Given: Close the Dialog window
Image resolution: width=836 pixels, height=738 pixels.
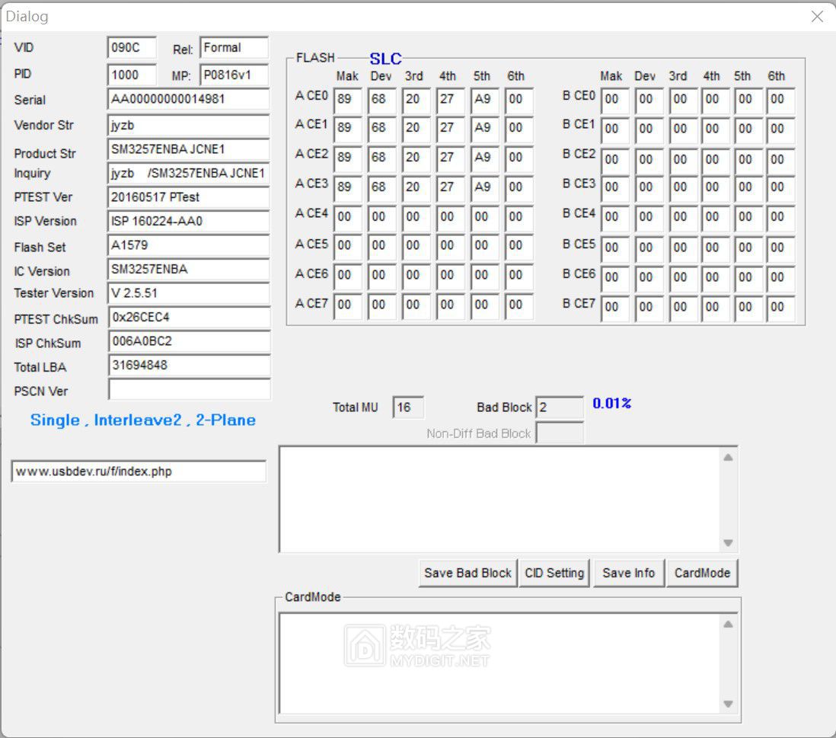Looking at the screenshot, I should (817, 16).
